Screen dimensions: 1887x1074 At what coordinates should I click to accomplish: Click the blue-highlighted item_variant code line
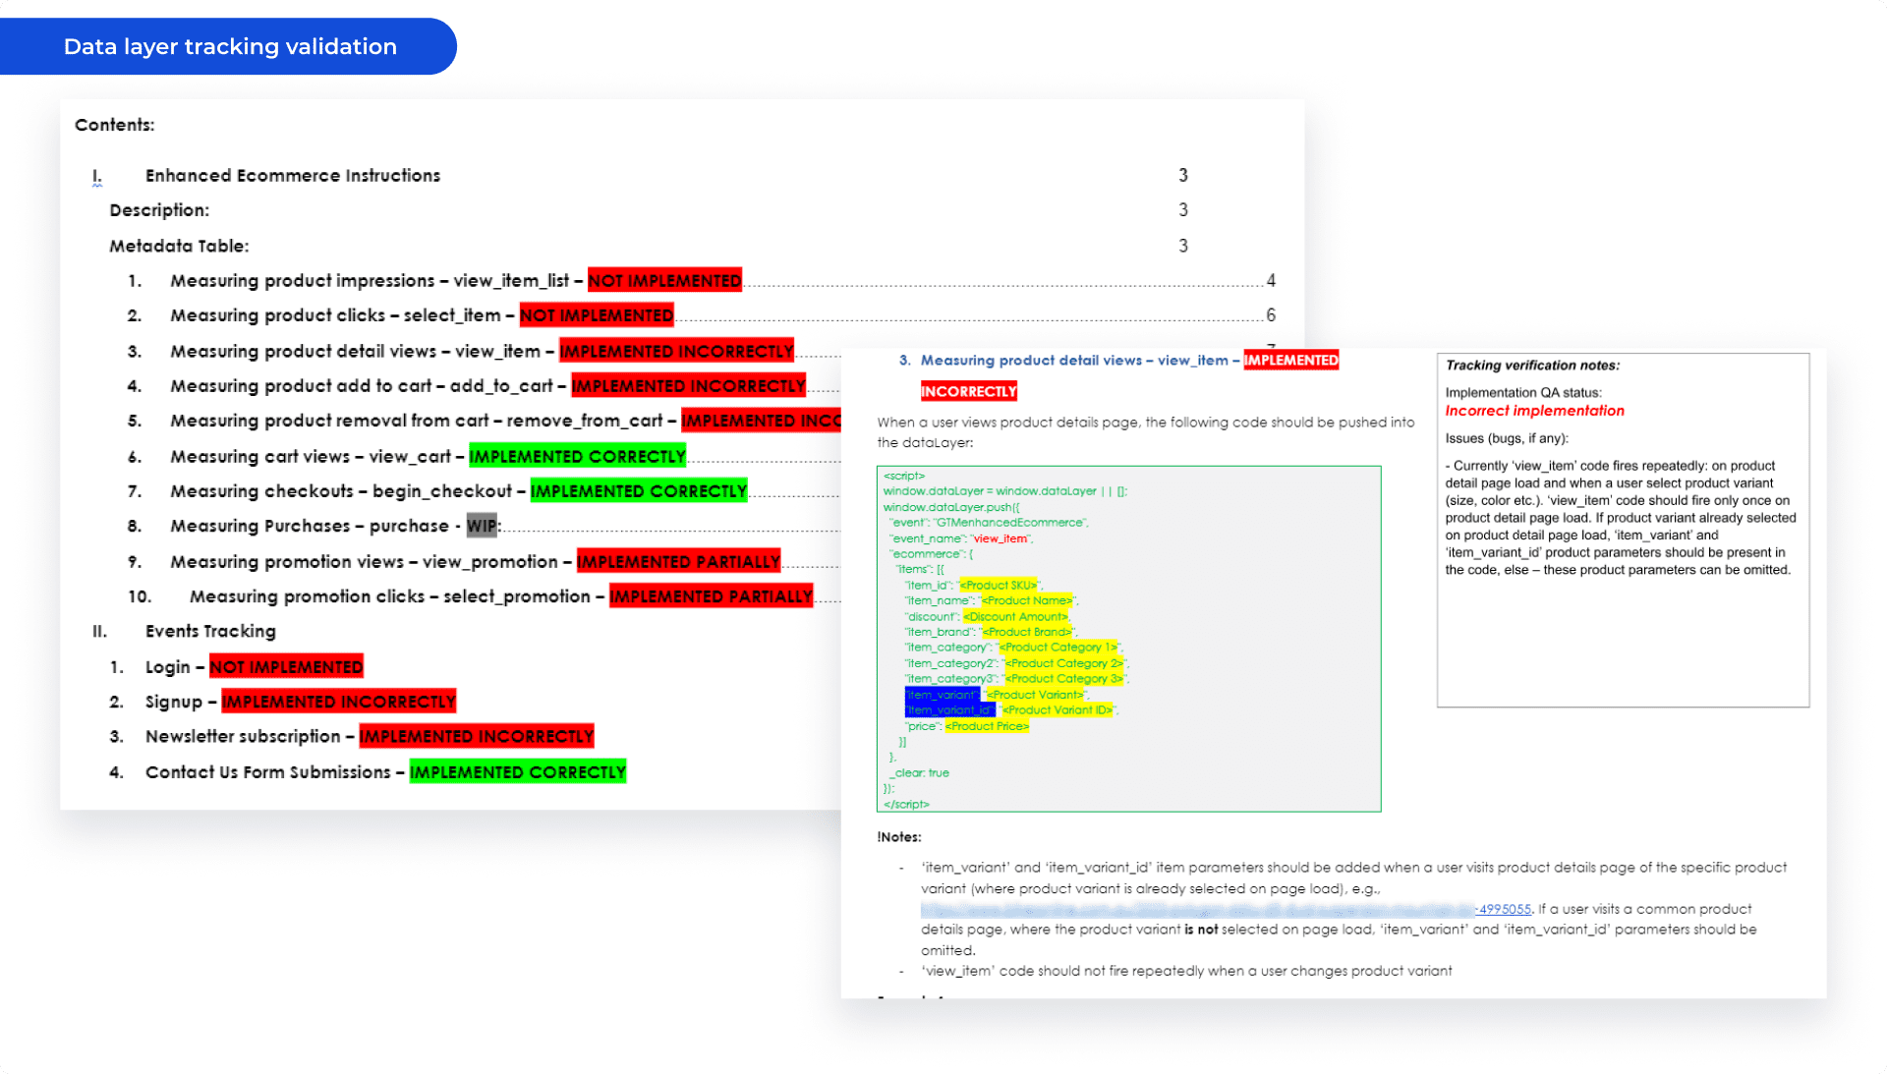click(x=941, y=695)
